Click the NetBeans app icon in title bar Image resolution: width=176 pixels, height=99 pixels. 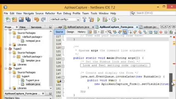tap(5, 7)
